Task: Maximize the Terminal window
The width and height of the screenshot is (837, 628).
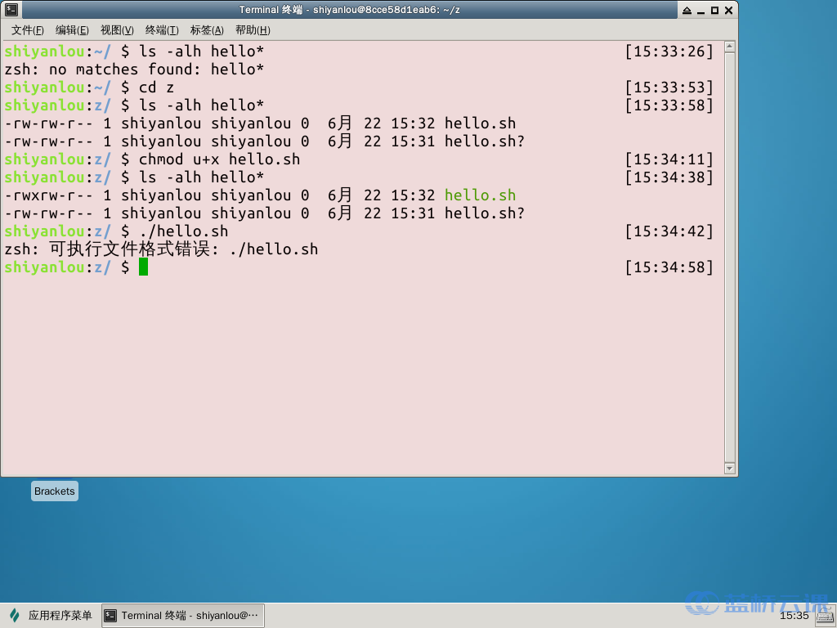Action: pyautogui.click(x=714, y=11)
